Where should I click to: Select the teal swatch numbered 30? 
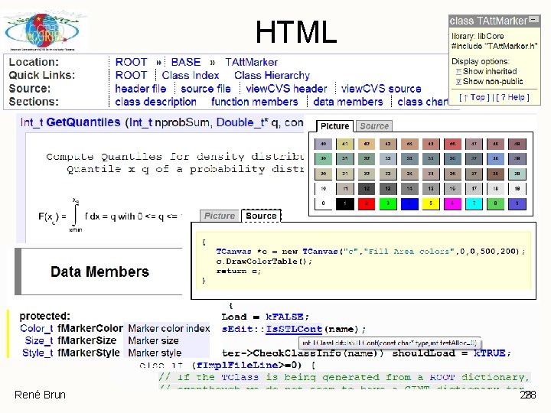click(x=323, y=158)
